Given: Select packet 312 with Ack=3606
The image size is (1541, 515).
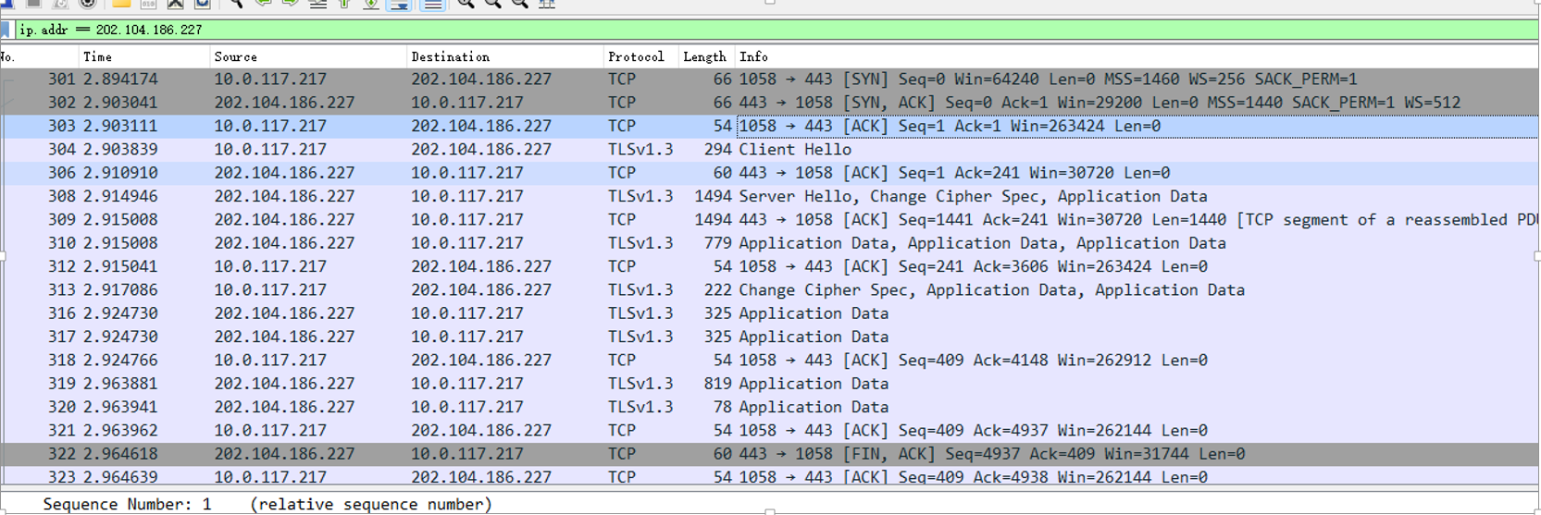Looking at the screenshot, I should (x=770, y=266).
